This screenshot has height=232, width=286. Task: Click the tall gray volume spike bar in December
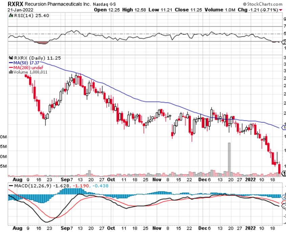[229, 159]
